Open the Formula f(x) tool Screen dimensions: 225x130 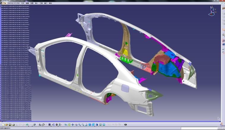tap(40, 125)
